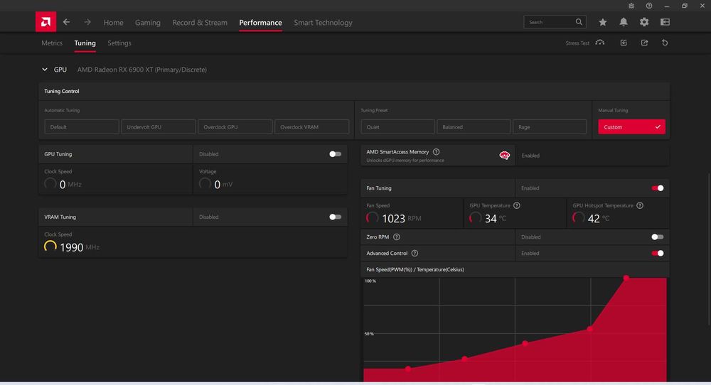This screenshot has width=711, height=385.
Task: Go back with the left arrow
Action: coord(67,22)
